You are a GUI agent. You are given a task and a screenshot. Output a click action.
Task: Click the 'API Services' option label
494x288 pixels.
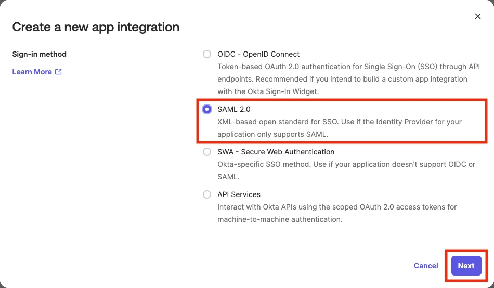(x=239, y=194)
